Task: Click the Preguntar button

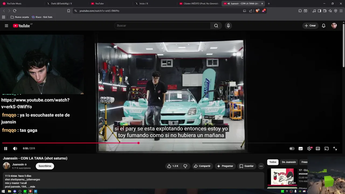Action: (225, 166)
